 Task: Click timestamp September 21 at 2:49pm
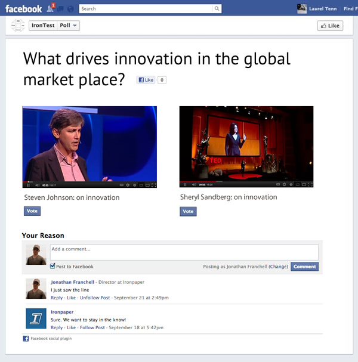141,298
